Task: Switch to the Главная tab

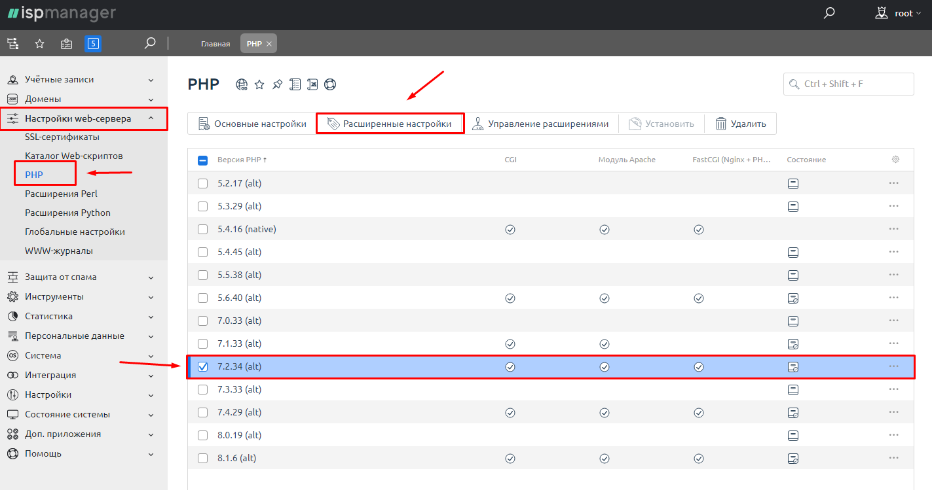Action: 215,44
